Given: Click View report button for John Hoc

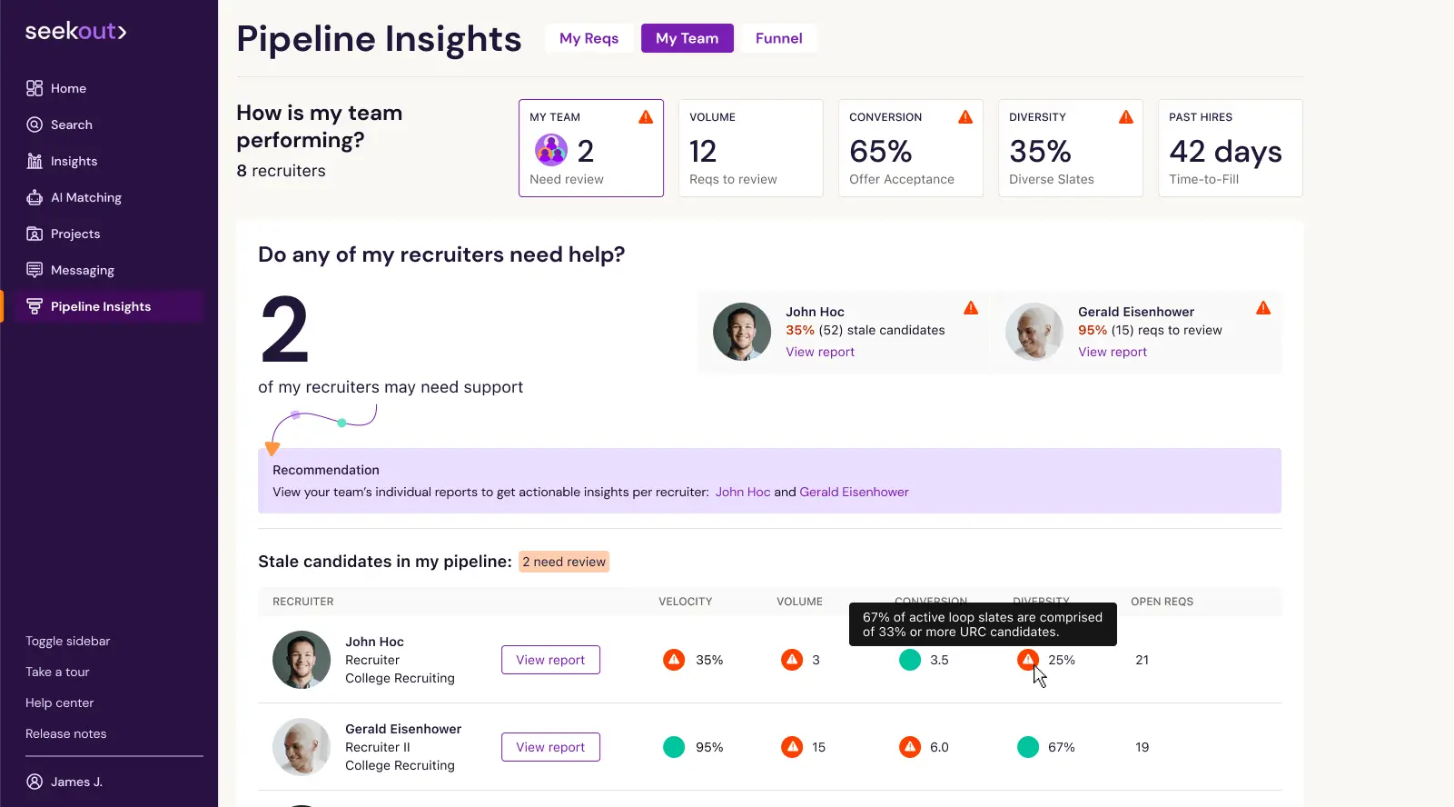Looking at the screenshot, I should point(550,660).
